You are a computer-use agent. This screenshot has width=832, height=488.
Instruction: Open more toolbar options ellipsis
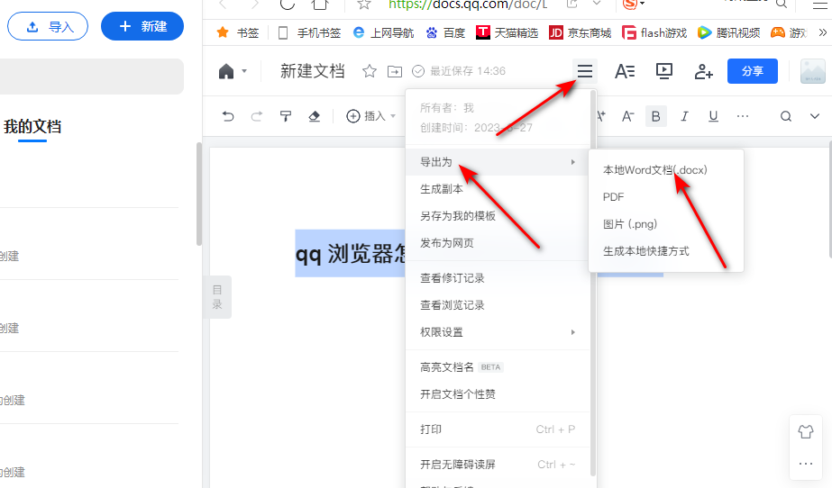tap(743, 116)
